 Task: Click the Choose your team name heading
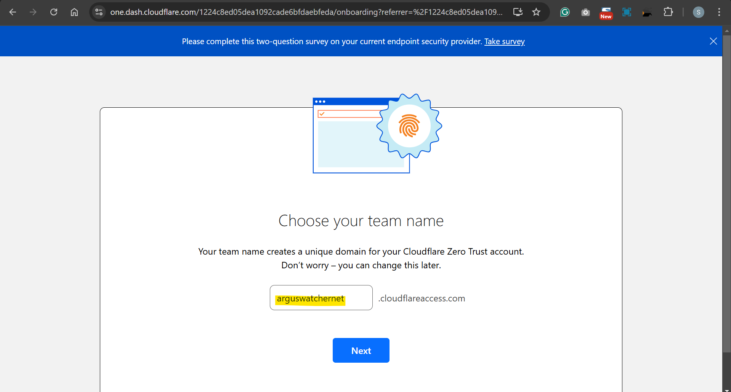click(x=361, y=221)
